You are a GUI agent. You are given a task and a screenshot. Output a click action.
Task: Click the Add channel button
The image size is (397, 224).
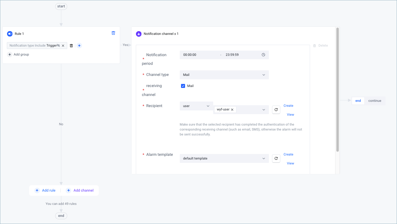(80, 190)
